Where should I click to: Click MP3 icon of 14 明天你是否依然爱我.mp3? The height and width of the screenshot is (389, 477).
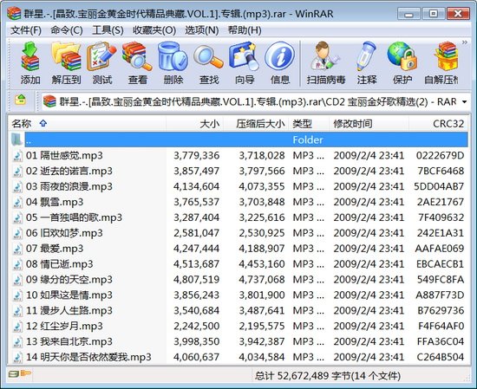[x=17, y=357]
